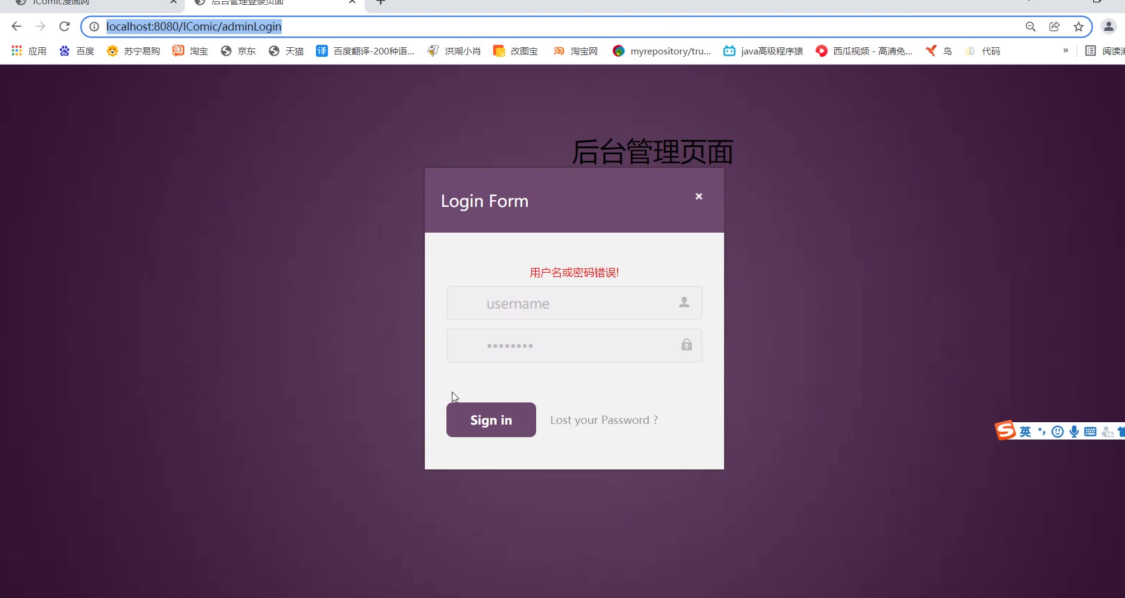This screenshot has height=598, width=1125.
Task: Open the Sogou soft keyboard icon
Action: tap(1090, 432)
